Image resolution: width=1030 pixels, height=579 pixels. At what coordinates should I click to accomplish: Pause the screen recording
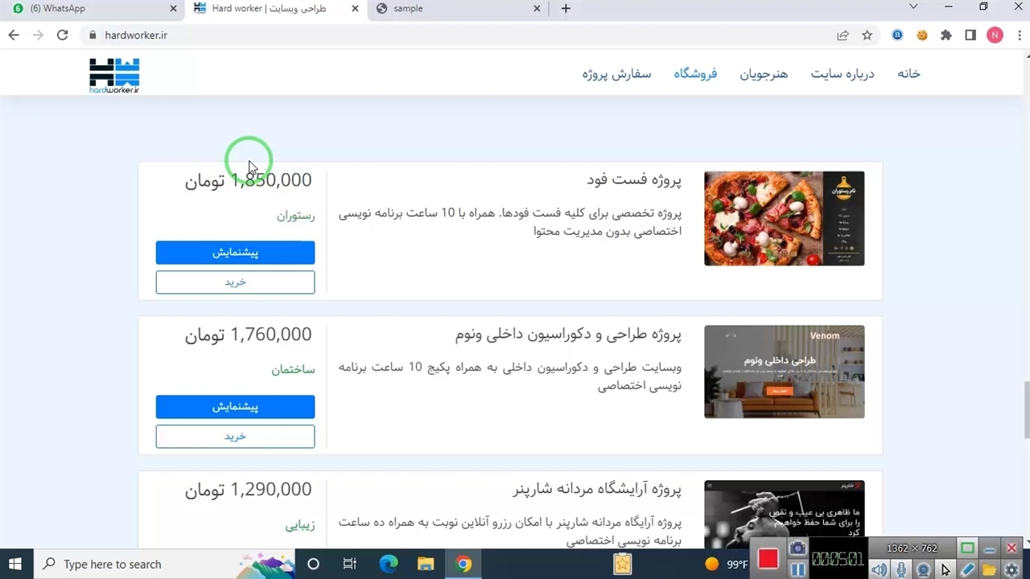[x=797, y=570]
